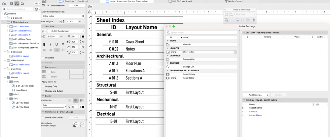Click the Search Indices field
The height and width of the screenshot is (137, 330).
[x=202, y=33]
